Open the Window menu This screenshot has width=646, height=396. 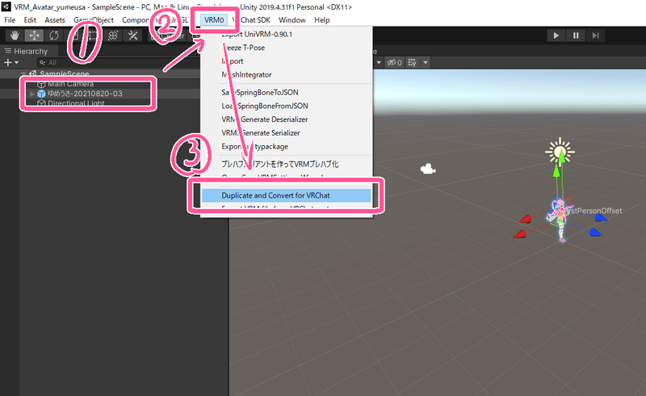click(x=292, y=19)
